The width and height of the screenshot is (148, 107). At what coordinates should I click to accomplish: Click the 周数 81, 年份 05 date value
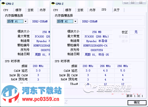coord(97,55)
